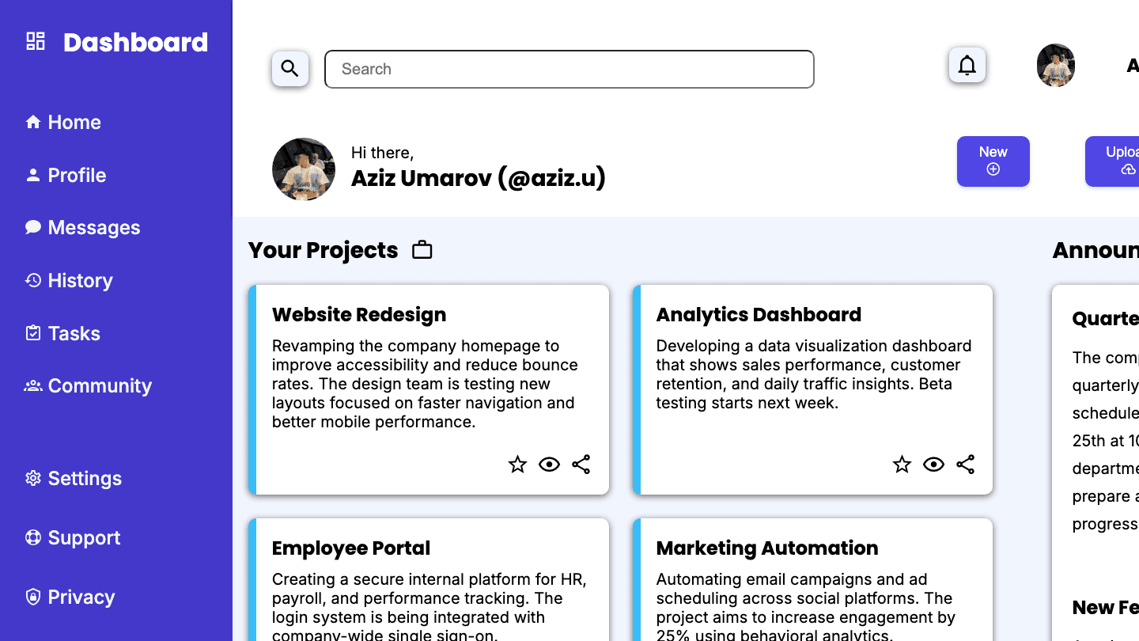This screenshot has height=641, width=1139.
Task: Click the Community people icon
Action: tap(33, 386)
